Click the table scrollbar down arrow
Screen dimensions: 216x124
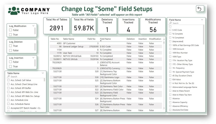point(164,108)
